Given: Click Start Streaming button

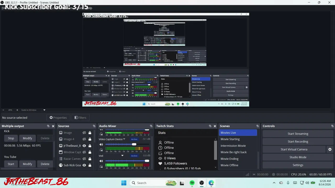Looking at the screenshot, I should tap(298, 134).
